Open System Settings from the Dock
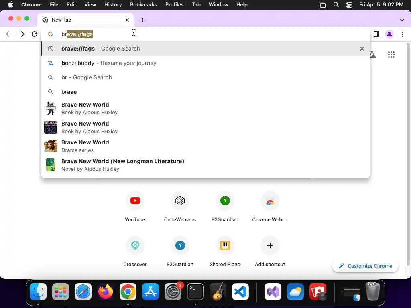The width and height of the screenshot is (411, 308). coord(173,292)
